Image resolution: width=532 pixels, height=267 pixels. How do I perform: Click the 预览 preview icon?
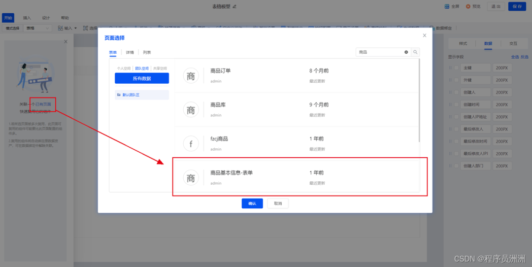tap(468, 6)
